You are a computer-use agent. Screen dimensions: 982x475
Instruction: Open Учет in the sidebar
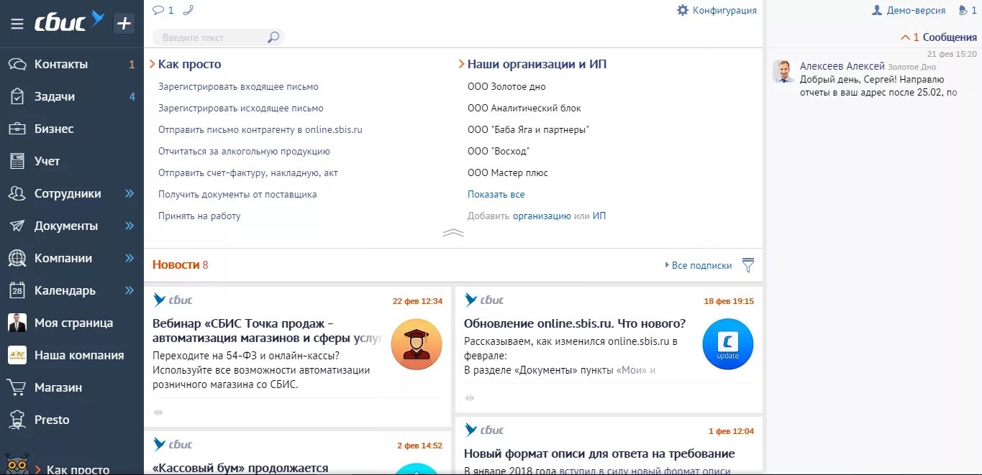pyautogui.click(x=72, y=161)
